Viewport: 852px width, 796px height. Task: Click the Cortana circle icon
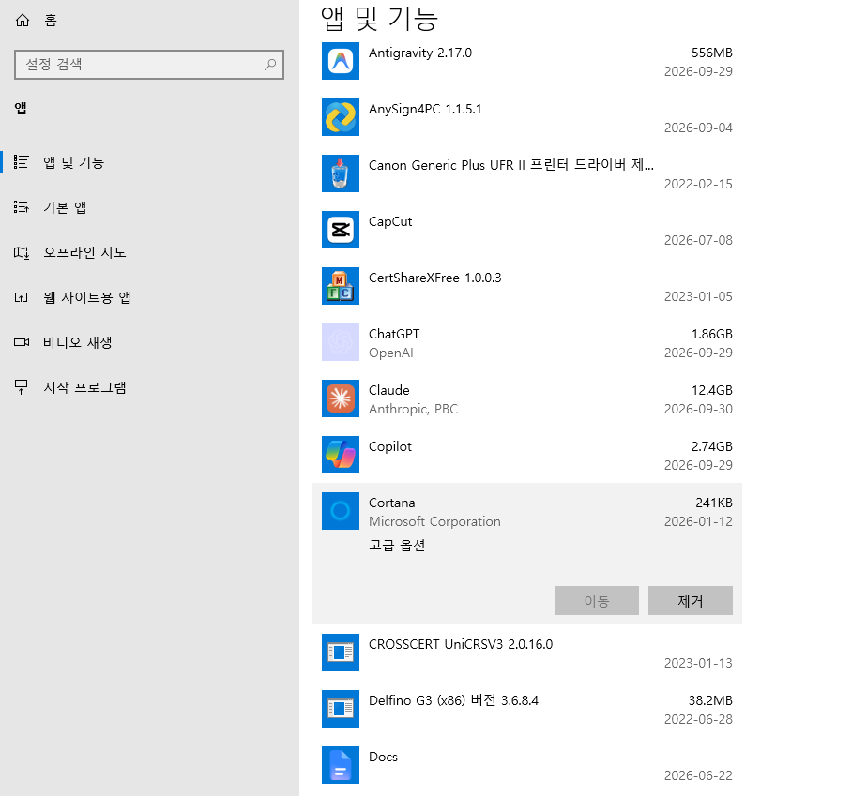pos(341,511)
